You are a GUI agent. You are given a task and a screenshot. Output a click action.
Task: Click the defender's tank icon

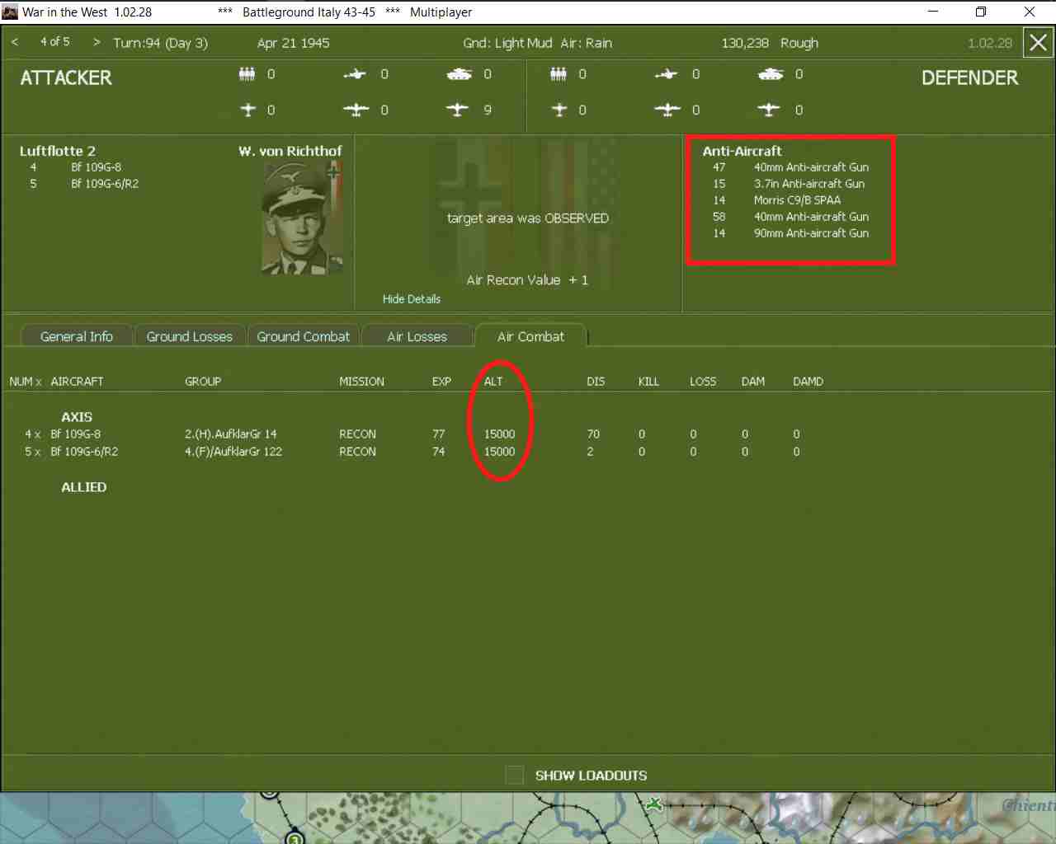click(771, 74)
